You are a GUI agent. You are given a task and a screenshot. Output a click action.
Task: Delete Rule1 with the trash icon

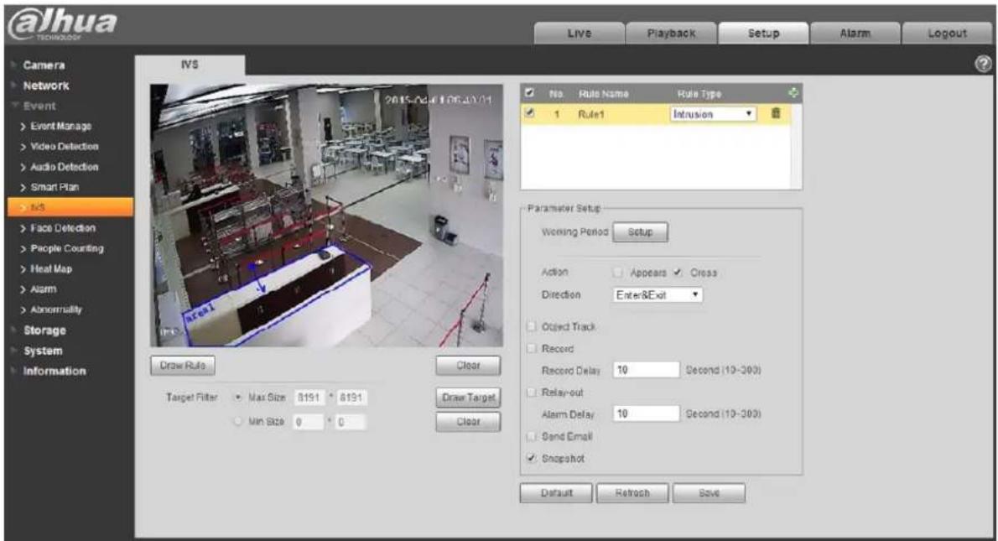775,113
